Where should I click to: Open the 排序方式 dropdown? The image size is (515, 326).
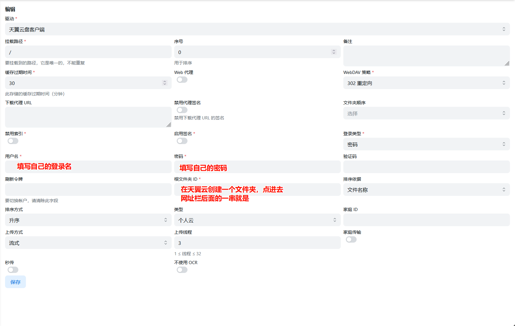tap(88, 220)
